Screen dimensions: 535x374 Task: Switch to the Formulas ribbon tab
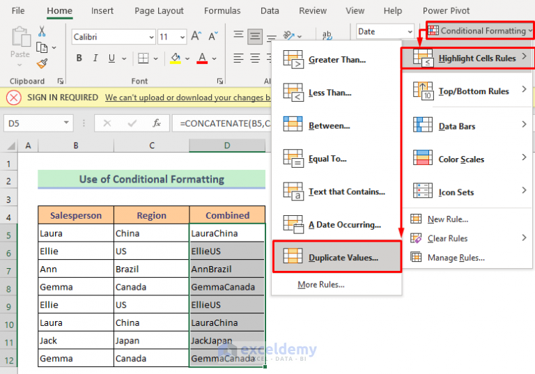tap(222, 11)
